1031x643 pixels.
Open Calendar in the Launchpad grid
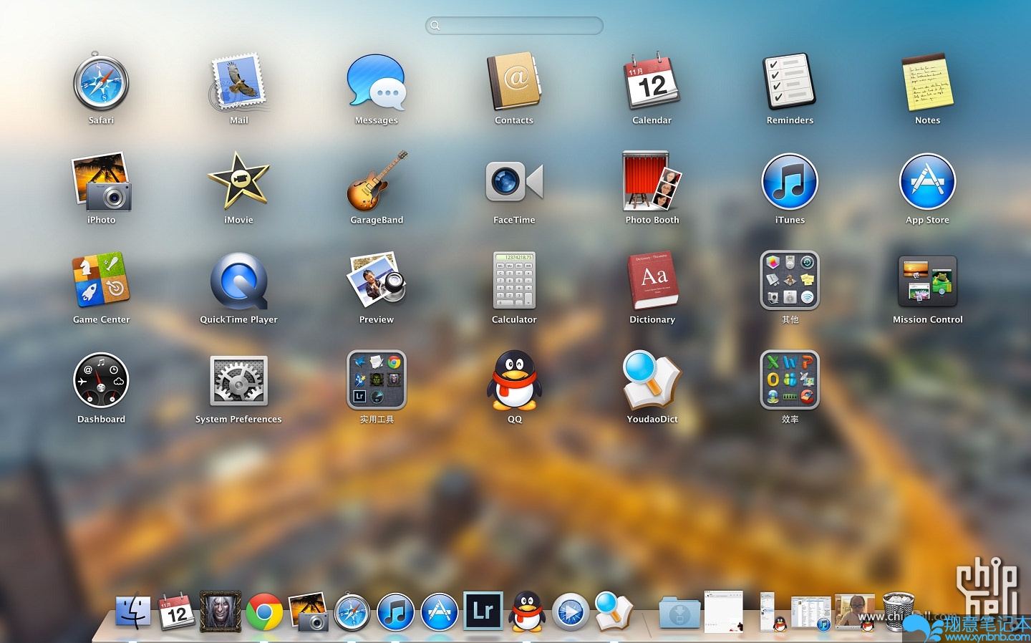652,82
